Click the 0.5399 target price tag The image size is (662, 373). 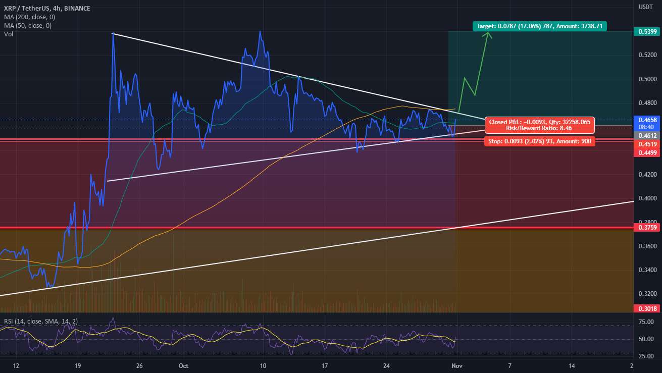(x=646, y=32)
